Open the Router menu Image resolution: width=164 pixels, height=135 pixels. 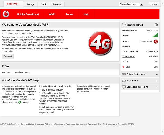coord(69,14)
